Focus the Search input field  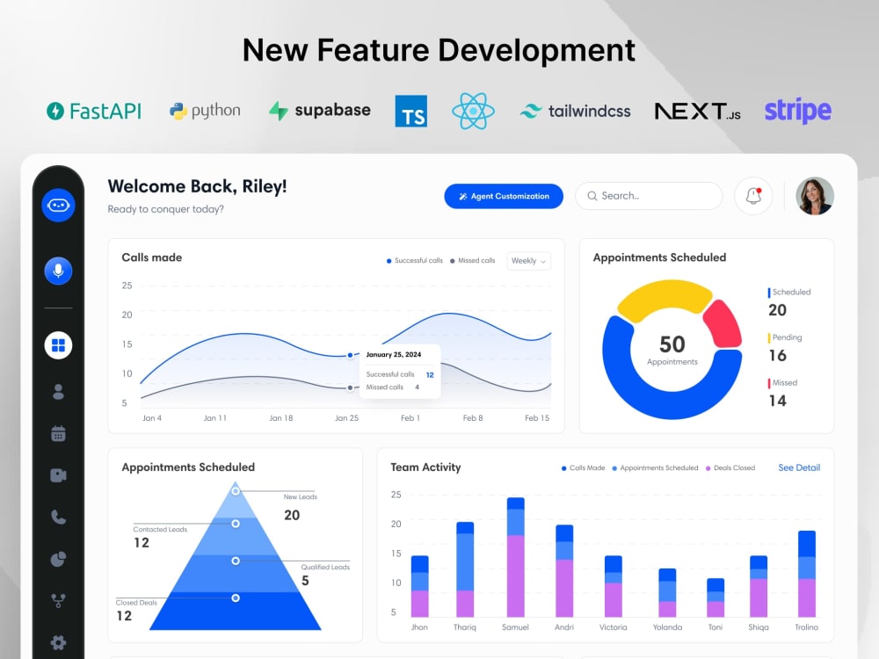pyautogui.click(x=649, y=196)
